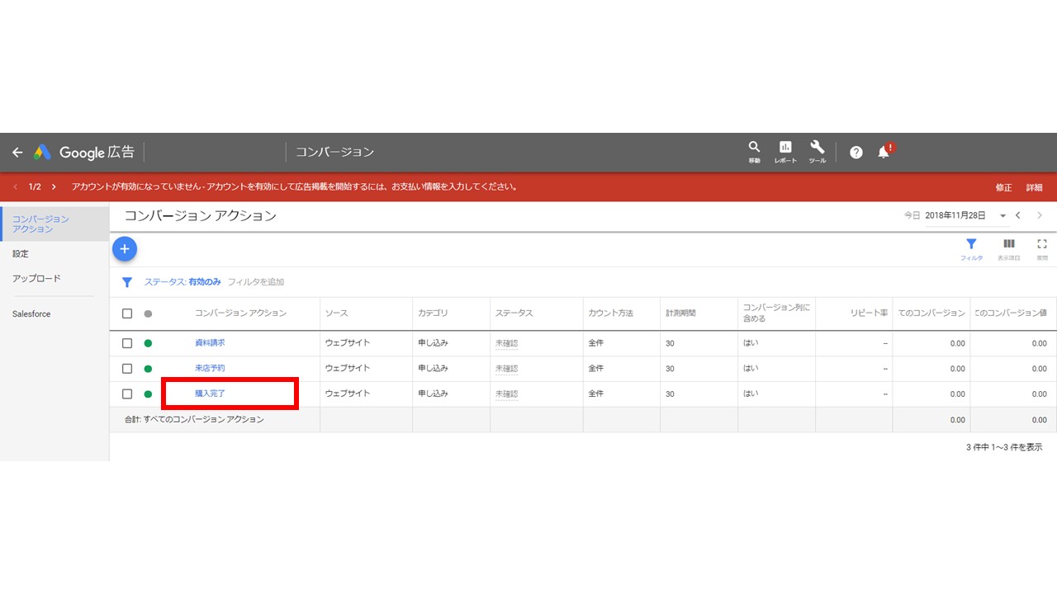Click the ステータス: 有効のみ filter chip
The height and width of the screenshot is (594, 1057).
point(182,282)
